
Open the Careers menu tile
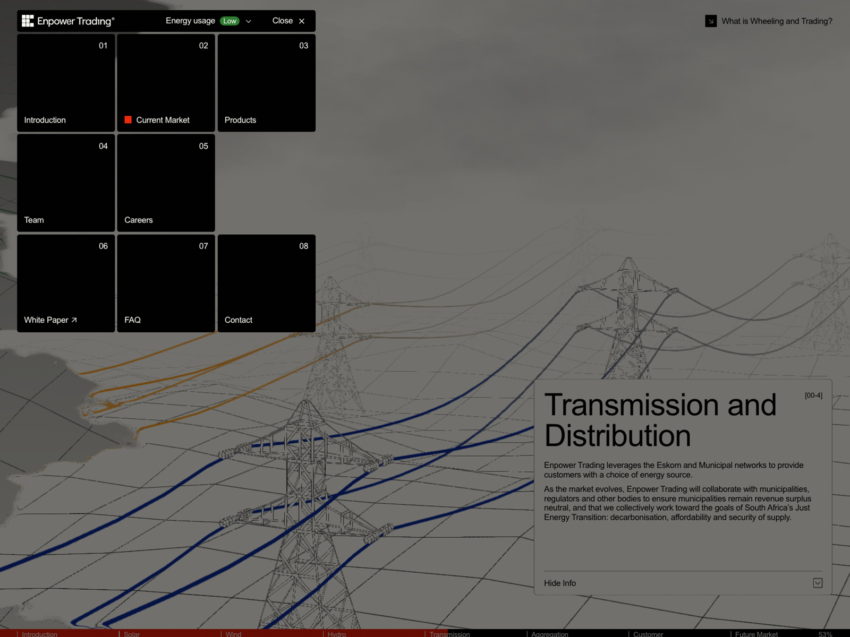coord(166,183)
